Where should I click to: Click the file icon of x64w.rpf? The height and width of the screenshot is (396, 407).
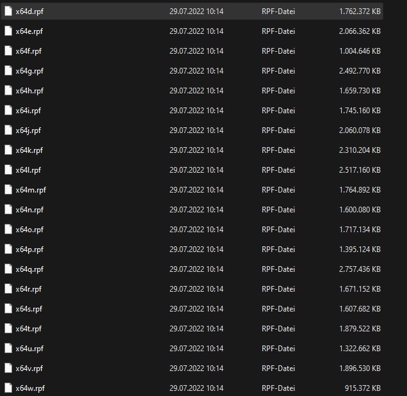click(x=8, y=388)
